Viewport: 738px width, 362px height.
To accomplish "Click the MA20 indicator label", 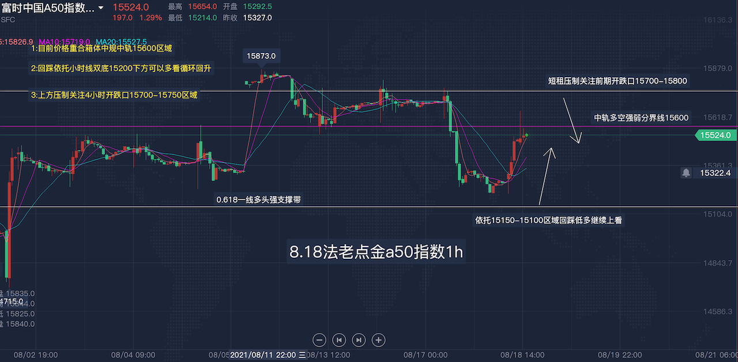I will pyautogui.click(x=121, y=42).
